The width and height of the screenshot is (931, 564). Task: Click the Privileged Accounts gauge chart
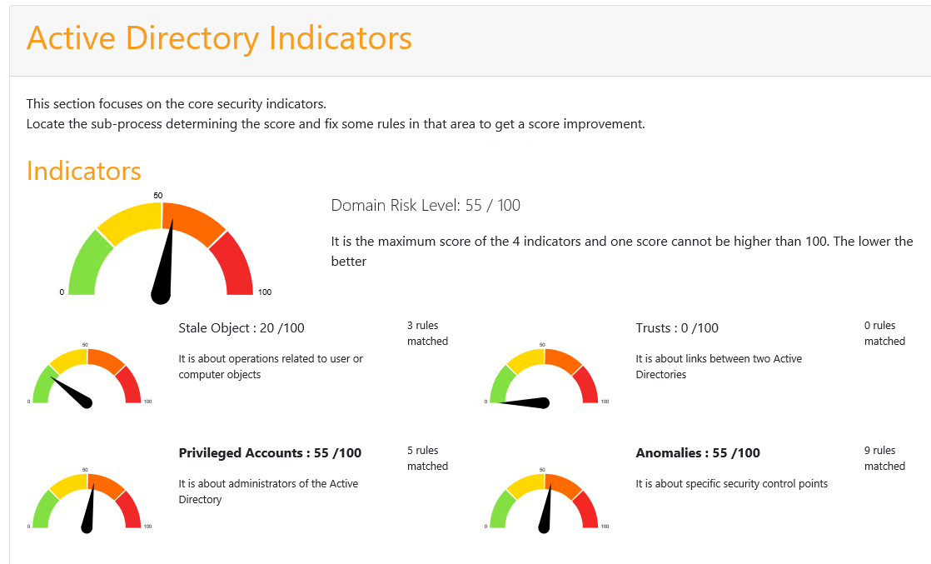[87, 501]
